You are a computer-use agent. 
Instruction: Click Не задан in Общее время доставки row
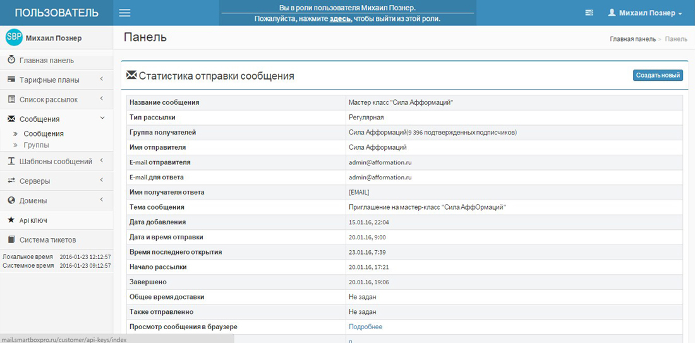[x=363, y=297]
